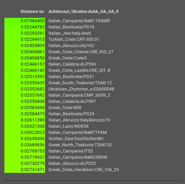Image resolution: width=185 pixels, height=184 pixels.
Task: Click distance value 0.02552682
Action: point(33,89)
